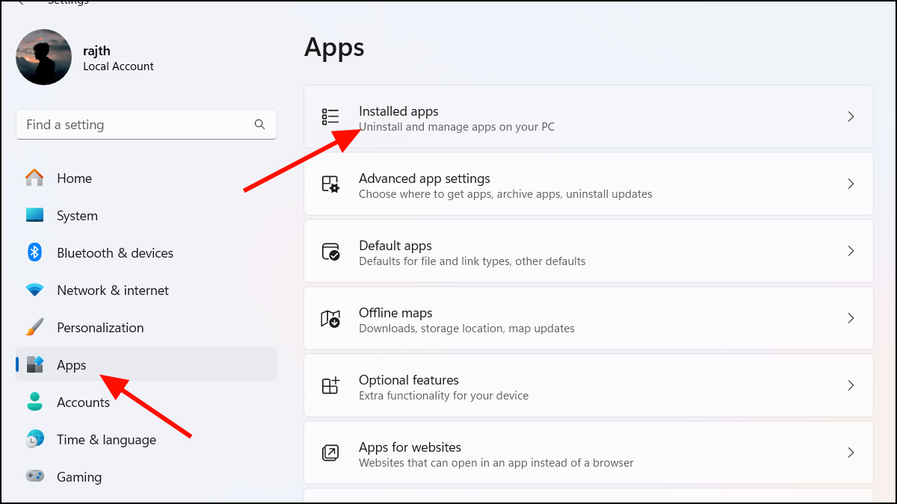
Task: Click the Network & internet Wi-Fi icon
Action: pos(34,290)
